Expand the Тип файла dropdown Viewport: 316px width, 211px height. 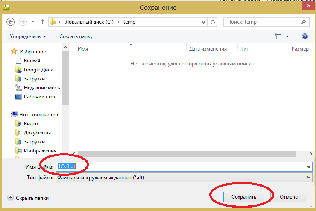(x=309, y=178)
